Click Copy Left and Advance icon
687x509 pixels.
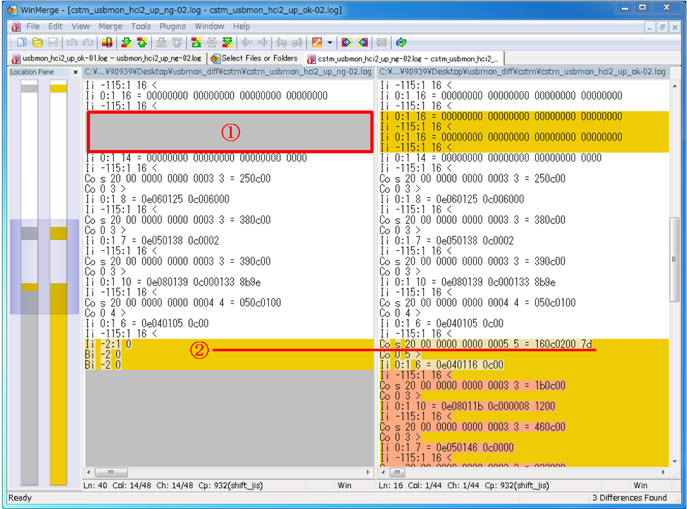click(x=298, y=43)
